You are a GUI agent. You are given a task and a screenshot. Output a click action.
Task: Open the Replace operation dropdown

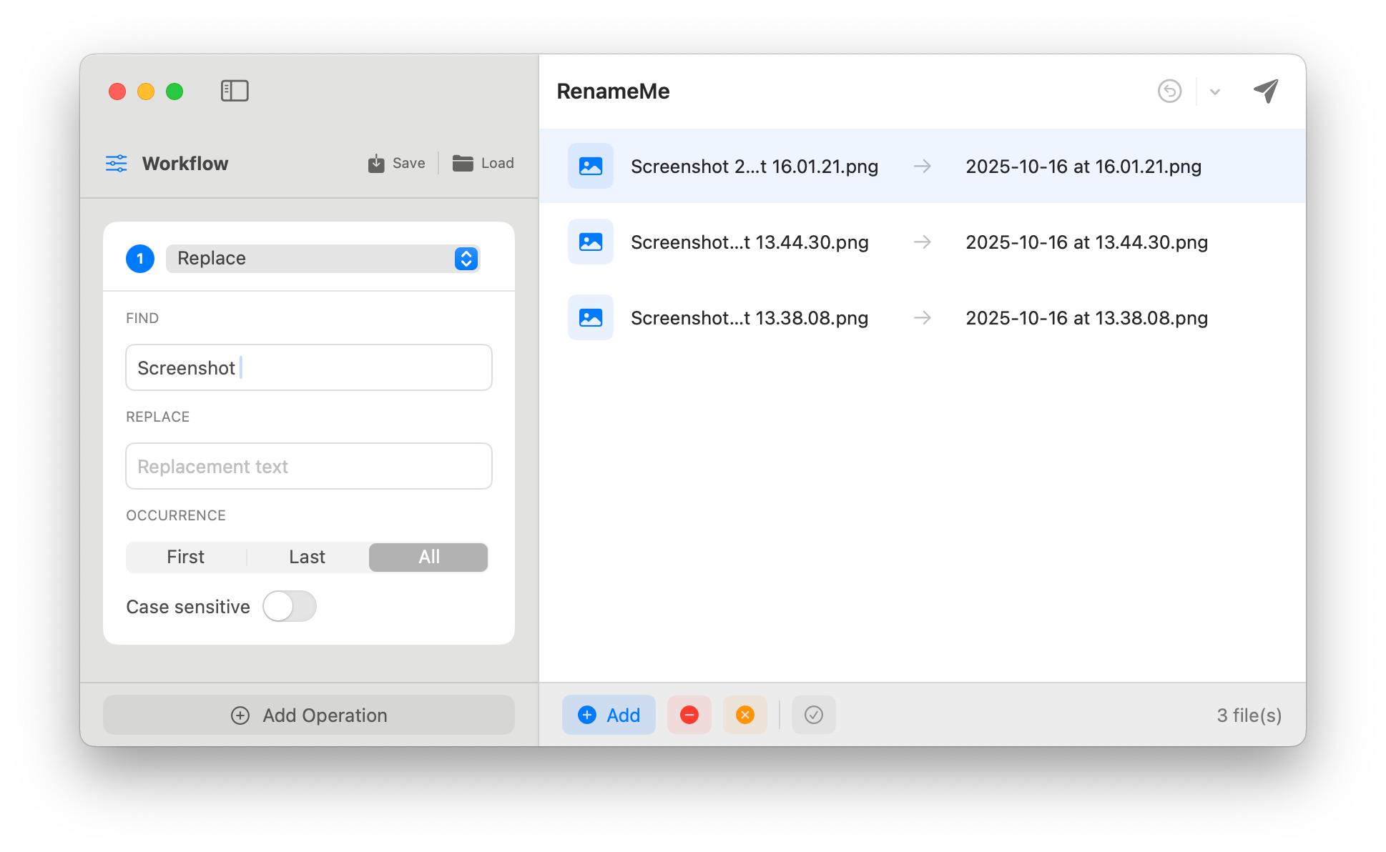point(323,258)
